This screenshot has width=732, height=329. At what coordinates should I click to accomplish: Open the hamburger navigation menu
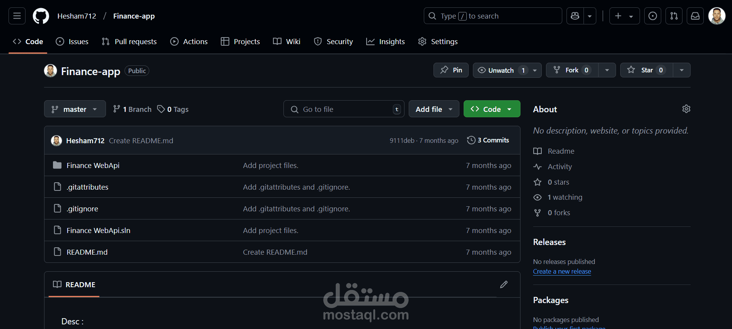17,16
